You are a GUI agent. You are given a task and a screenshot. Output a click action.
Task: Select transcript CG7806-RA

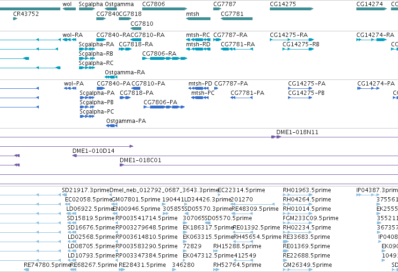pyautogui.click(x=165, y=58)
